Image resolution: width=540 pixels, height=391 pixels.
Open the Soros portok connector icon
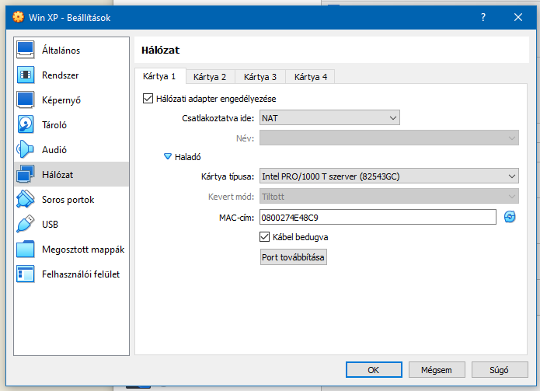(25, 199)
